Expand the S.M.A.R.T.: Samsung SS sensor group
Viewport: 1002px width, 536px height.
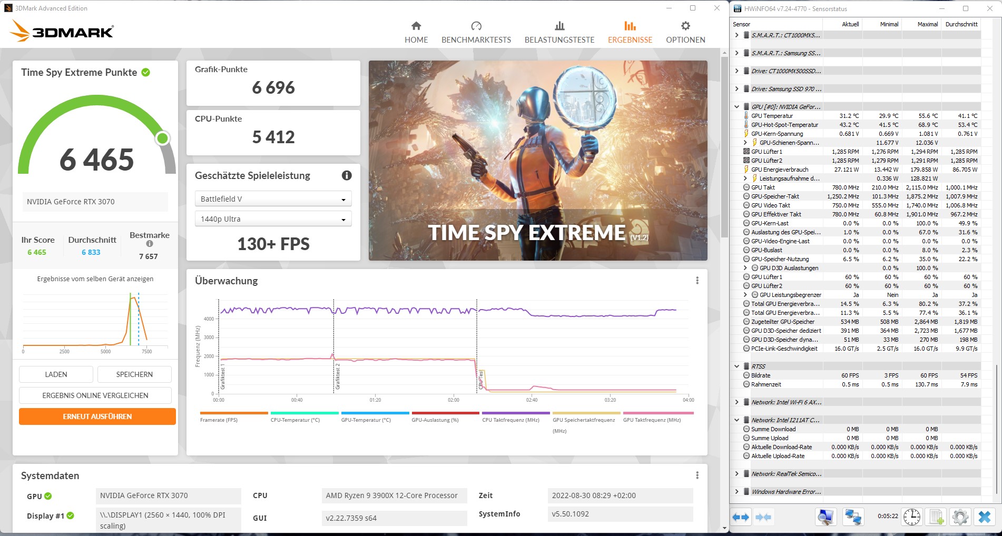[736, 53]
